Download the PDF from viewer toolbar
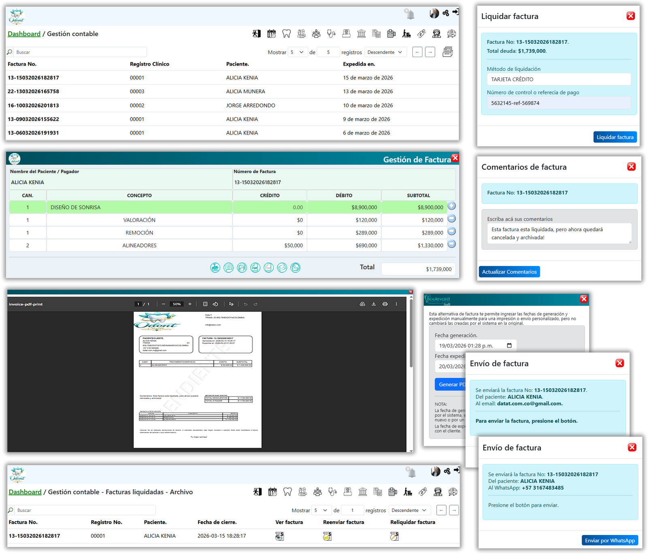This screenshot has width=648, height=554. tap(373, 304)
